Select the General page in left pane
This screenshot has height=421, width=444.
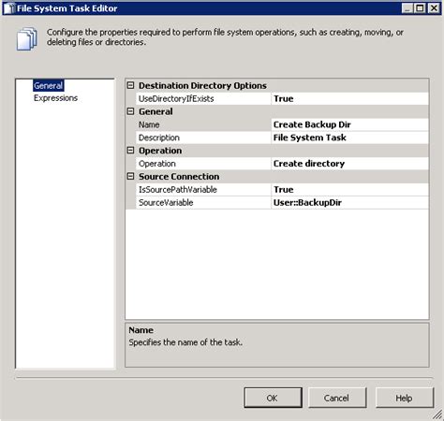tap(49, 85)
